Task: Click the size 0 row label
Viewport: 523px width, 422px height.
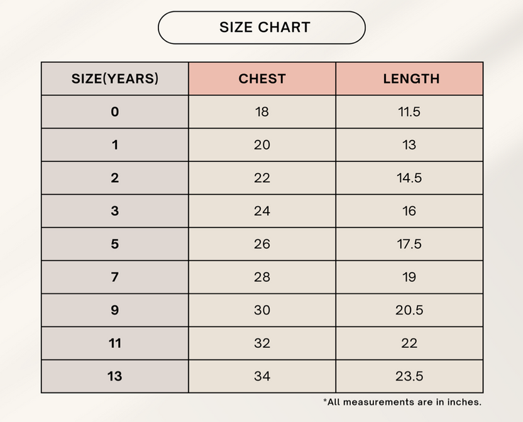Action: [115, 112]
